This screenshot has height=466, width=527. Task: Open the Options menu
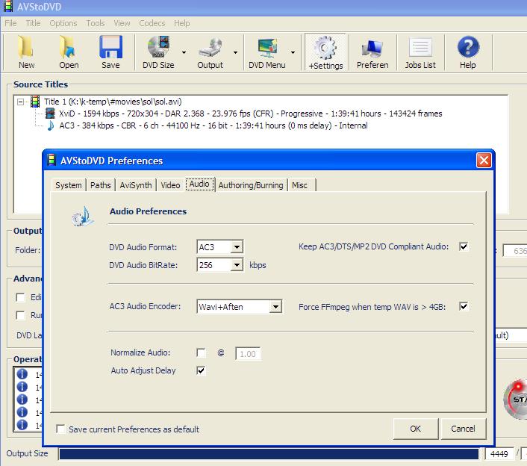click(x=63, y=23)
